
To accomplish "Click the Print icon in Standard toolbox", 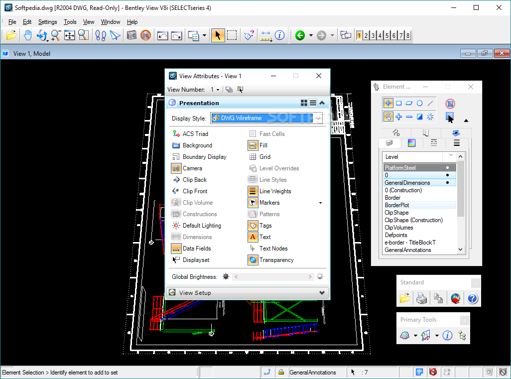I will tap(421, 298).
